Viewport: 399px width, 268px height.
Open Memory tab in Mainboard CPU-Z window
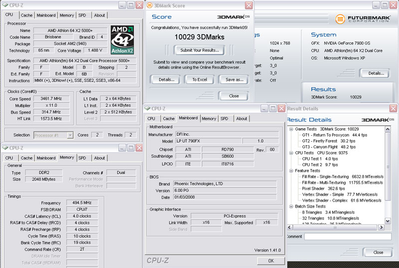[x=208, y=119]
